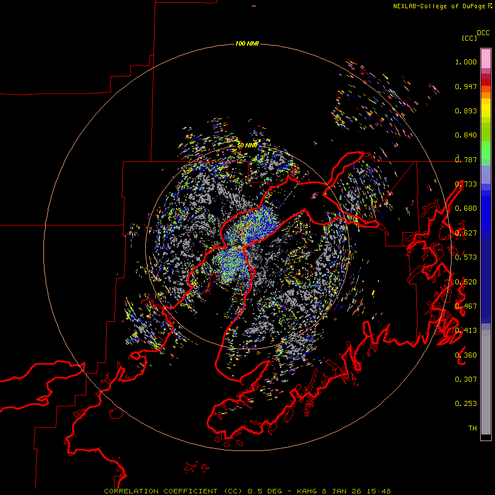The height and width of the screenshot is (495, 495).
Task: Click the 0.733 legend value
Action: click(x=466, y=184)
